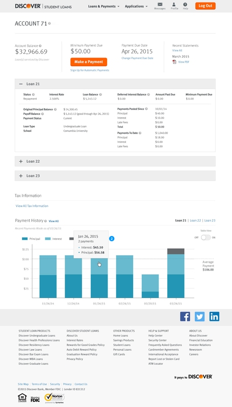Open Discover Undergraduate Loans footer link
The image size is (232, 407).
(37, 336)
